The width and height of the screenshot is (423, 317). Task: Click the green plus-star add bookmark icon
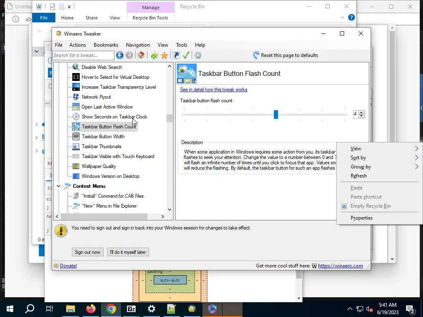click(154, 55)
